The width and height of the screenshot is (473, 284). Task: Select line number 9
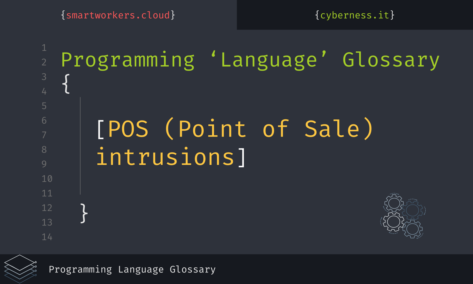(x=44, y=164)
